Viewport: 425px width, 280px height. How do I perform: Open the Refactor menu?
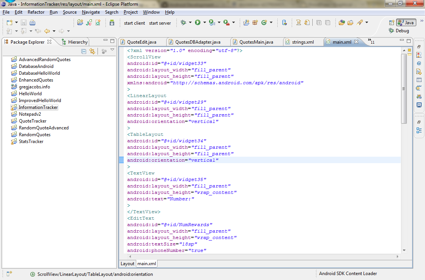pos(36,12)
